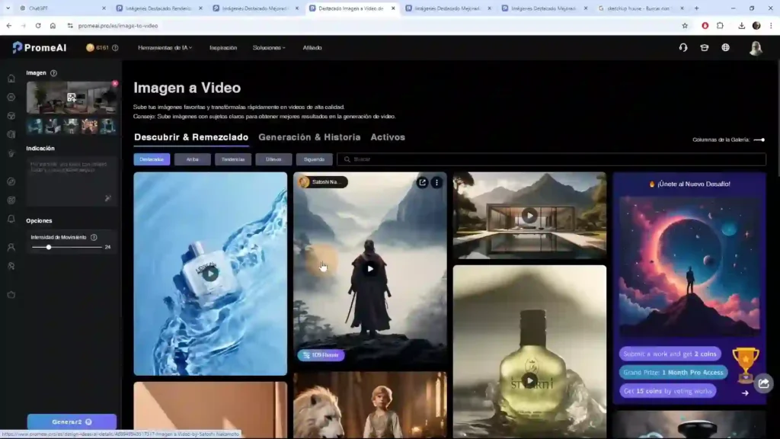Select the Siguiendo filter chip
This screenshot has width=780, height=439.
point(314,159)
